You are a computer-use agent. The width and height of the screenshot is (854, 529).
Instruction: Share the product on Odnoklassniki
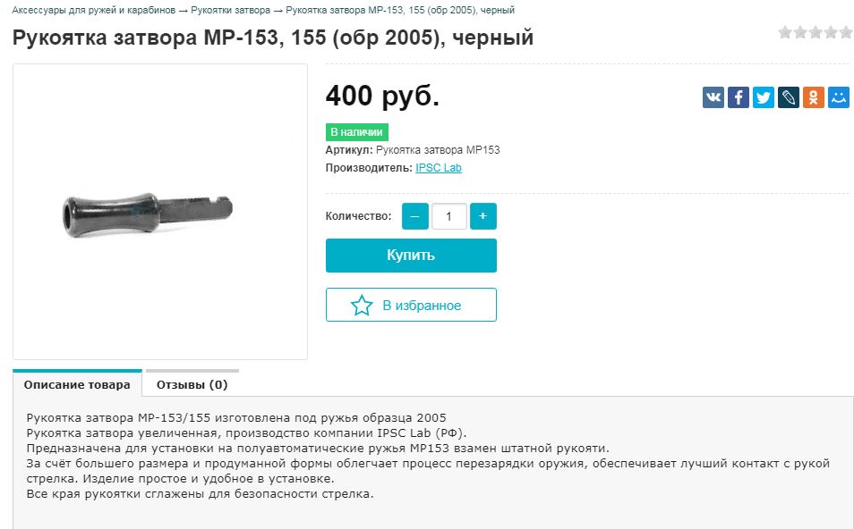click(813, 97)
